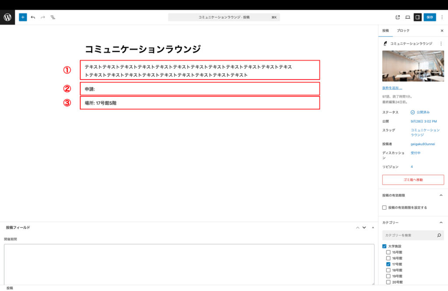
Task: Open the document overview list icon
Action: point(52,17)
